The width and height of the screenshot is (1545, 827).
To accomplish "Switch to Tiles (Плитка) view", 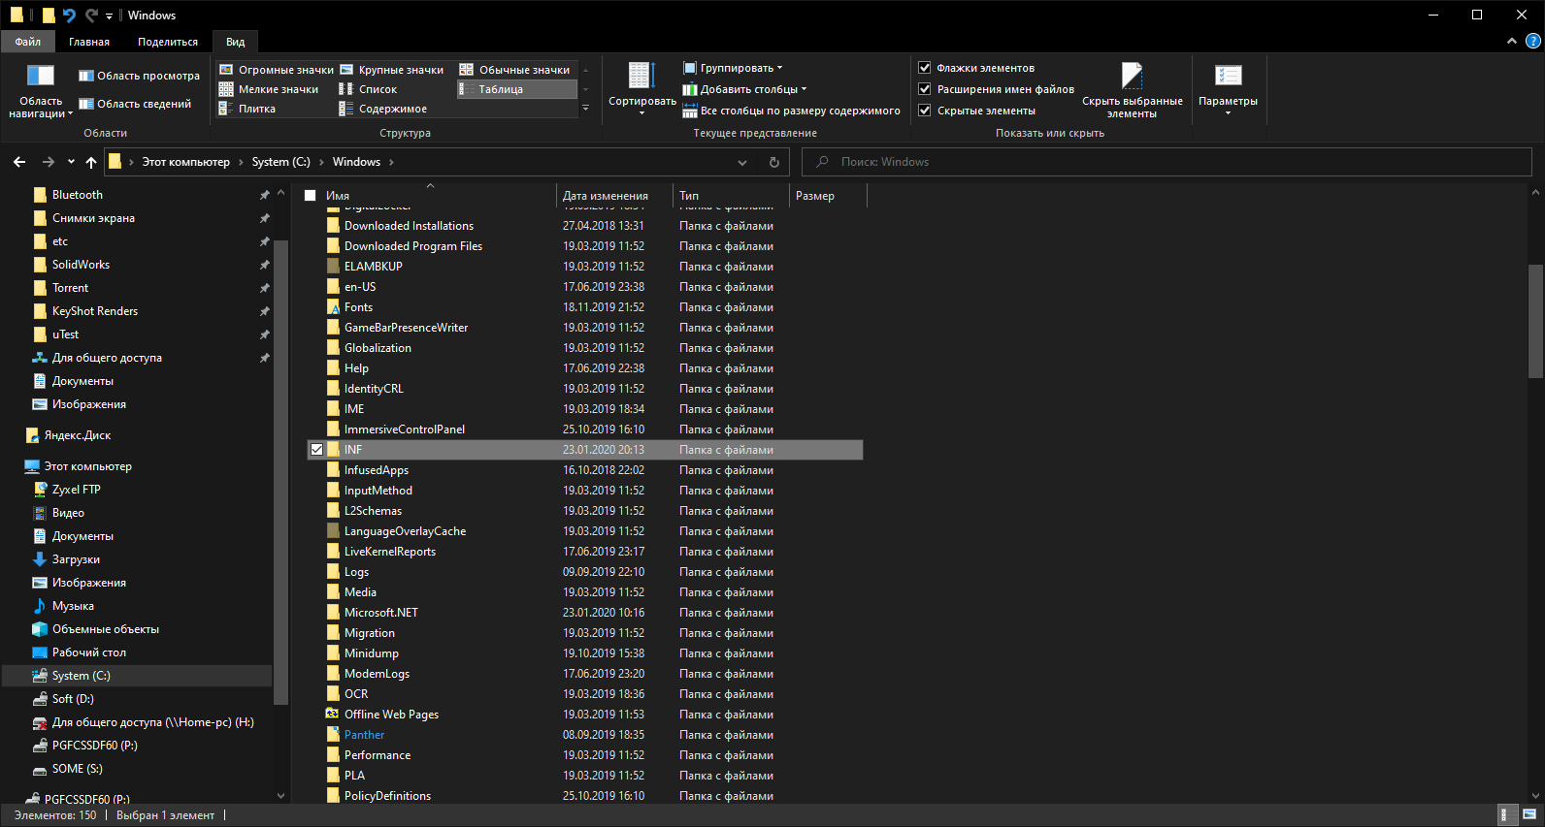I will tap(247, 109).
